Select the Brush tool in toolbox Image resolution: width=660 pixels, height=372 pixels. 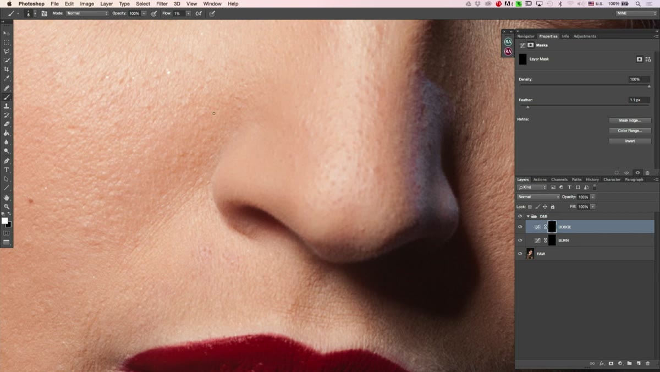pos(7,97)
